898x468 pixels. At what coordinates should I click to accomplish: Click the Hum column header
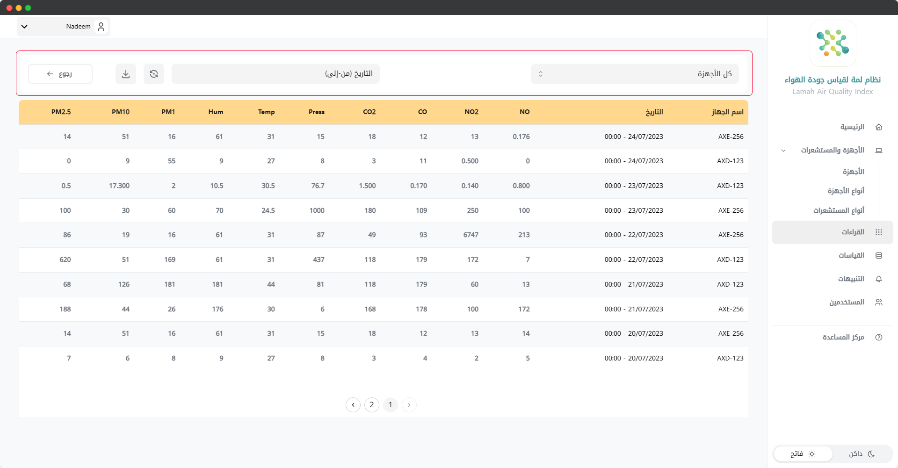click(216, 112)
